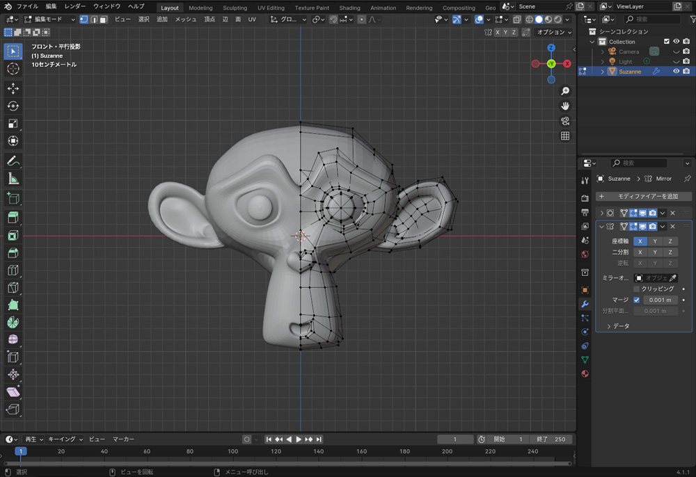
Task: Disable the マージ checkbox
Action: (x=636, y=300)
